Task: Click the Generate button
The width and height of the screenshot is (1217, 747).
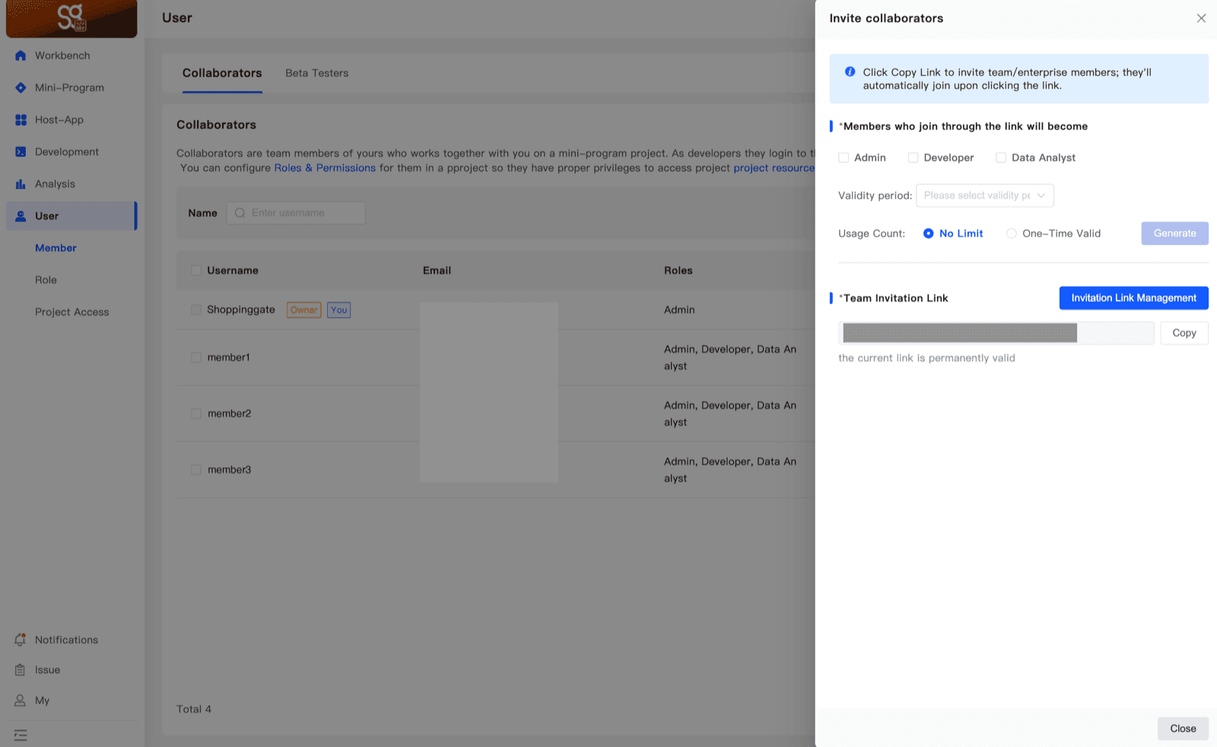Action: tap(1174, 234)
